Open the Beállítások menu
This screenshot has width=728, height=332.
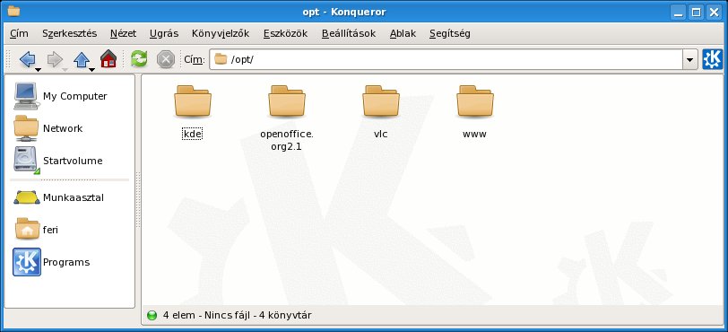point(349,33)
